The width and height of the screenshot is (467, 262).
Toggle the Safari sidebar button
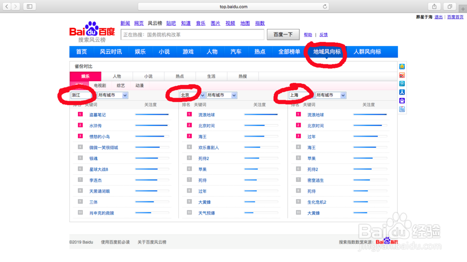click(29, 6)
